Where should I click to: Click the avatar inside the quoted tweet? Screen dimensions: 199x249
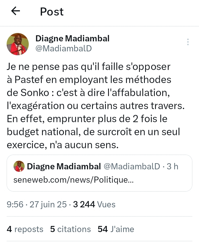point(19,166)
